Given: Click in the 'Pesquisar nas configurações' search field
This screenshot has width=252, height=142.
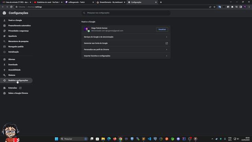Looking at the screenshot, I should (x=126, y=13).
